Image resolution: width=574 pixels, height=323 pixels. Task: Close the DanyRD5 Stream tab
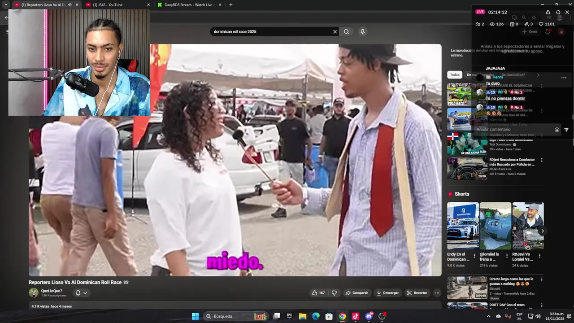coord(220,4)
